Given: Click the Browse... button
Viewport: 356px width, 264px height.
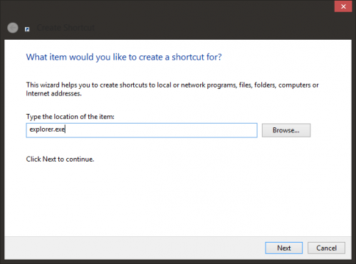Looking at the screenshot, I should click(286, 130).
